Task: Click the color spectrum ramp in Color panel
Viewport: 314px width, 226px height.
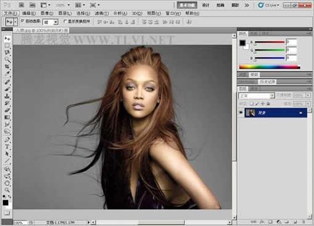Action: coord(270,67)
